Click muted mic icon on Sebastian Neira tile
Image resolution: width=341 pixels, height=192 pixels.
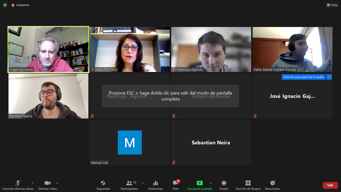pyautogui.click(x=174, y=162)
